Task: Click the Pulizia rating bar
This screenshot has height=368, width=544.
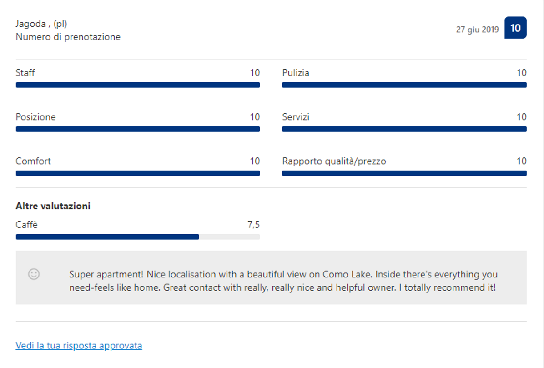Action: click(x=404, y=85)
